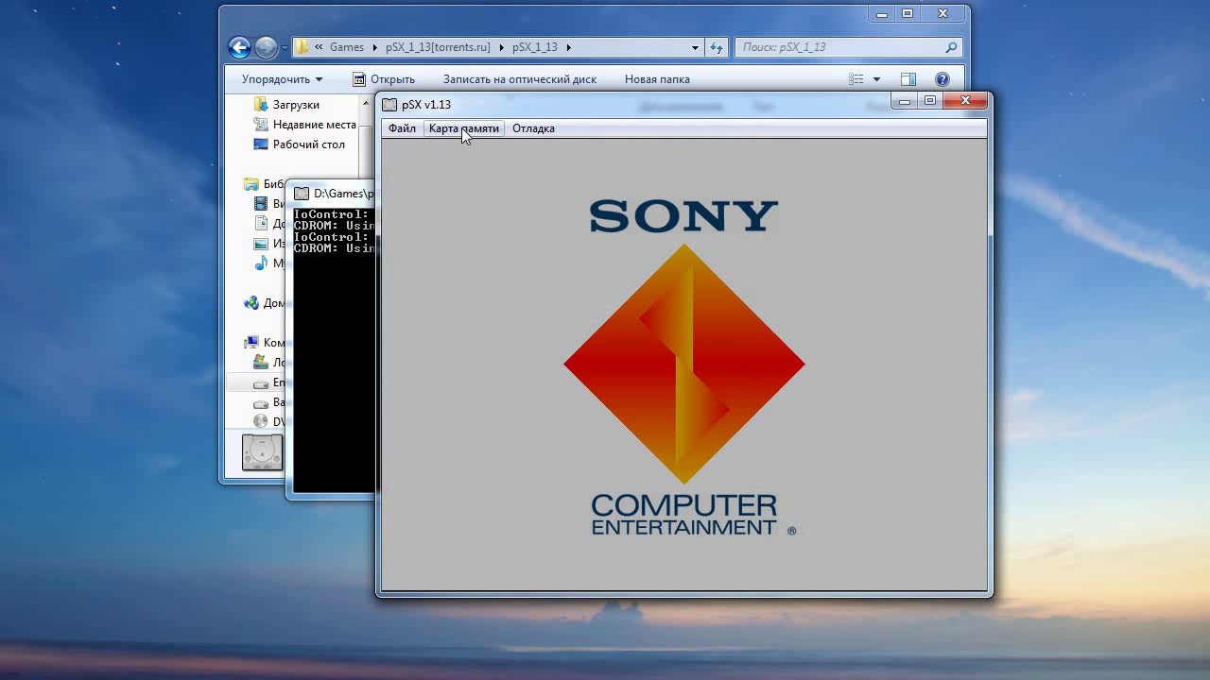The image size is (1210, 680).
Task: Open the Файл menu in pSX
Action: click(x=402, y=128)
